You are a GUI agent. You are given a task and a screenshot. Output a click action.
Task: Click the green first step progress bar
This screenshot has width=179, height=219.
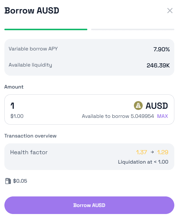46,29
